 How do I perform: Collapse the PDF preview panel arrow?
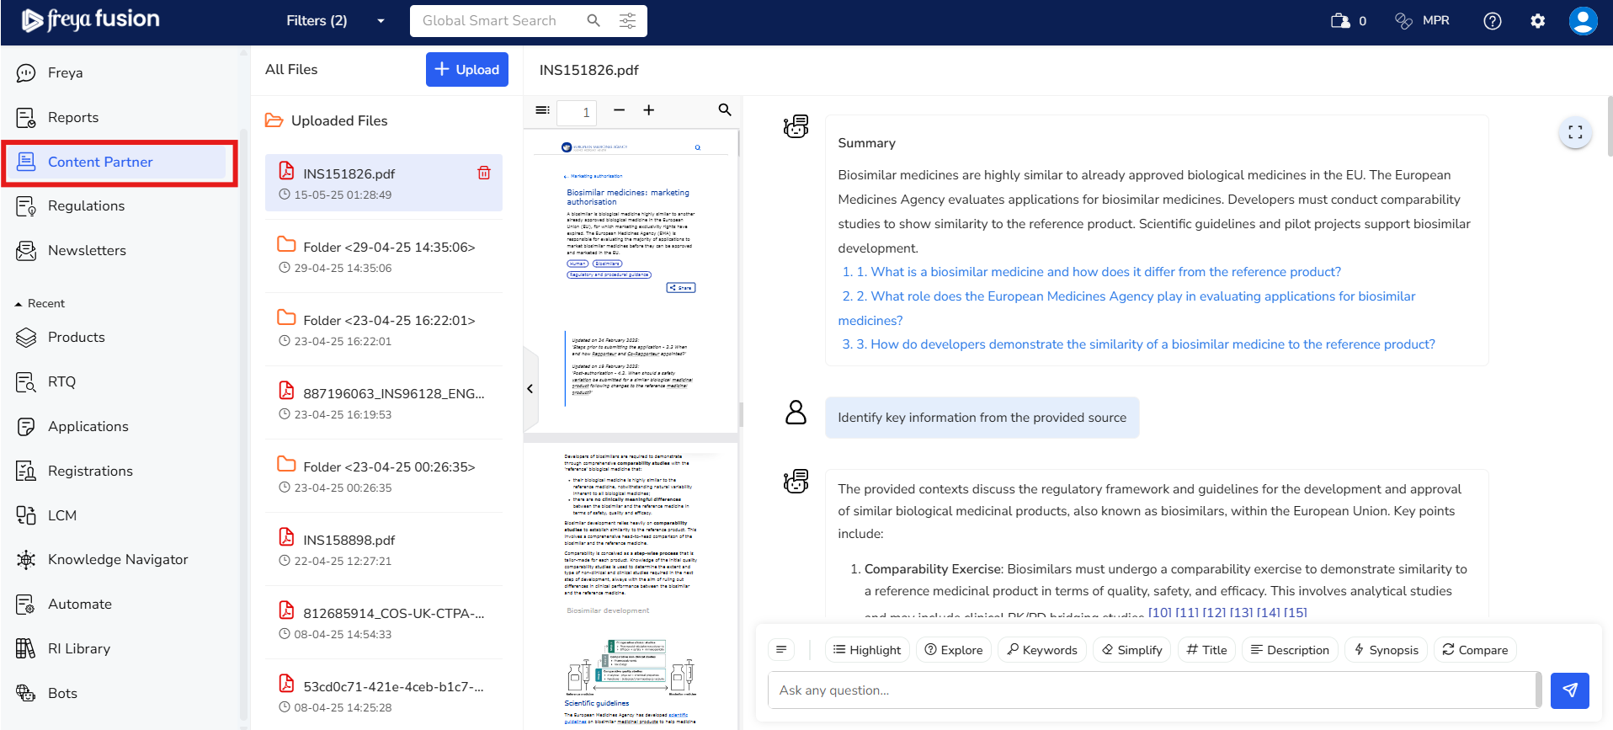[x=530, y=389]
